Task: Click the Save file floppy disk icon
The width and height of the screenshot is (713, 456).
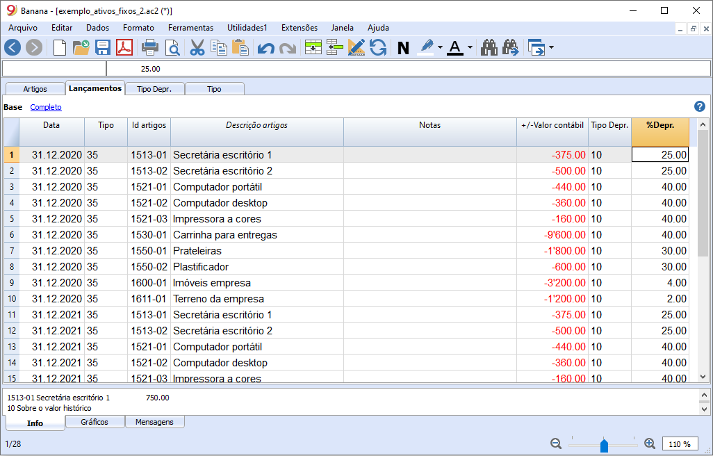Action: [x=103, y=47]
